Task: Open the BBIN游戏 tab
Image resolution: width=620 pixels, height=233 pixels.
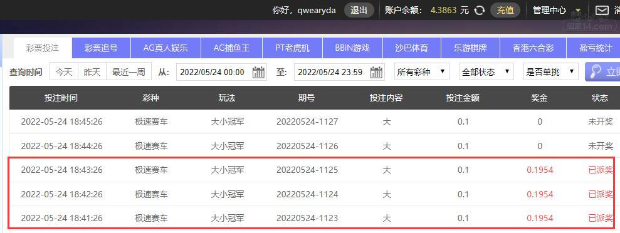Action: click(352, 48)
